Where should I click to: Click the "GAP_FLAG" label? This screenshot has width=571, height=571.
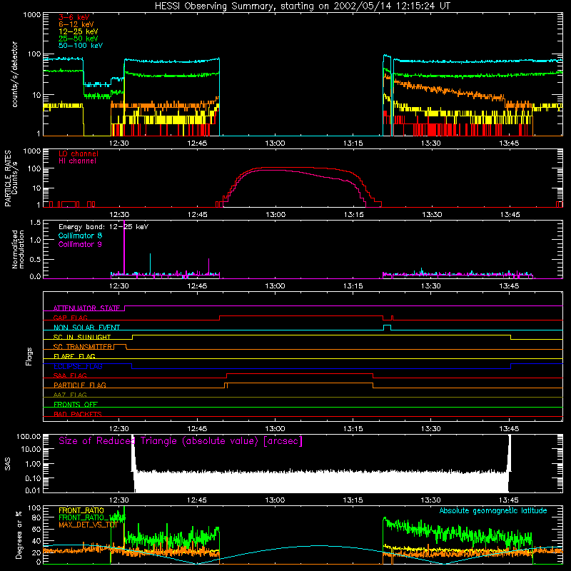click(70, 318)
